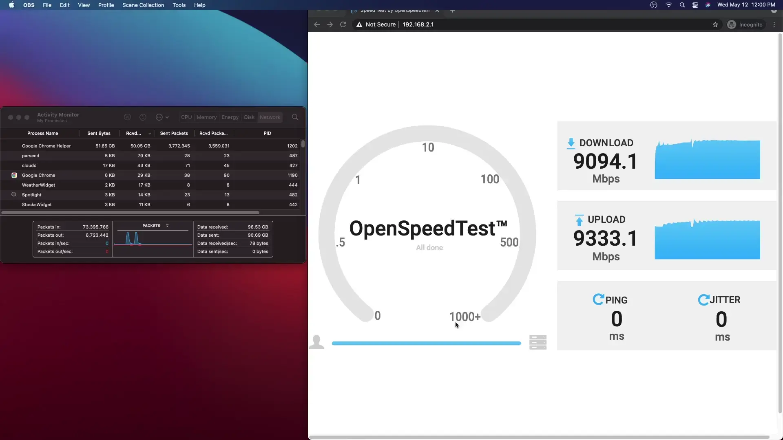The image size is (783, 440).
Task: Open the Profile menu
Action: click(106, 5)
